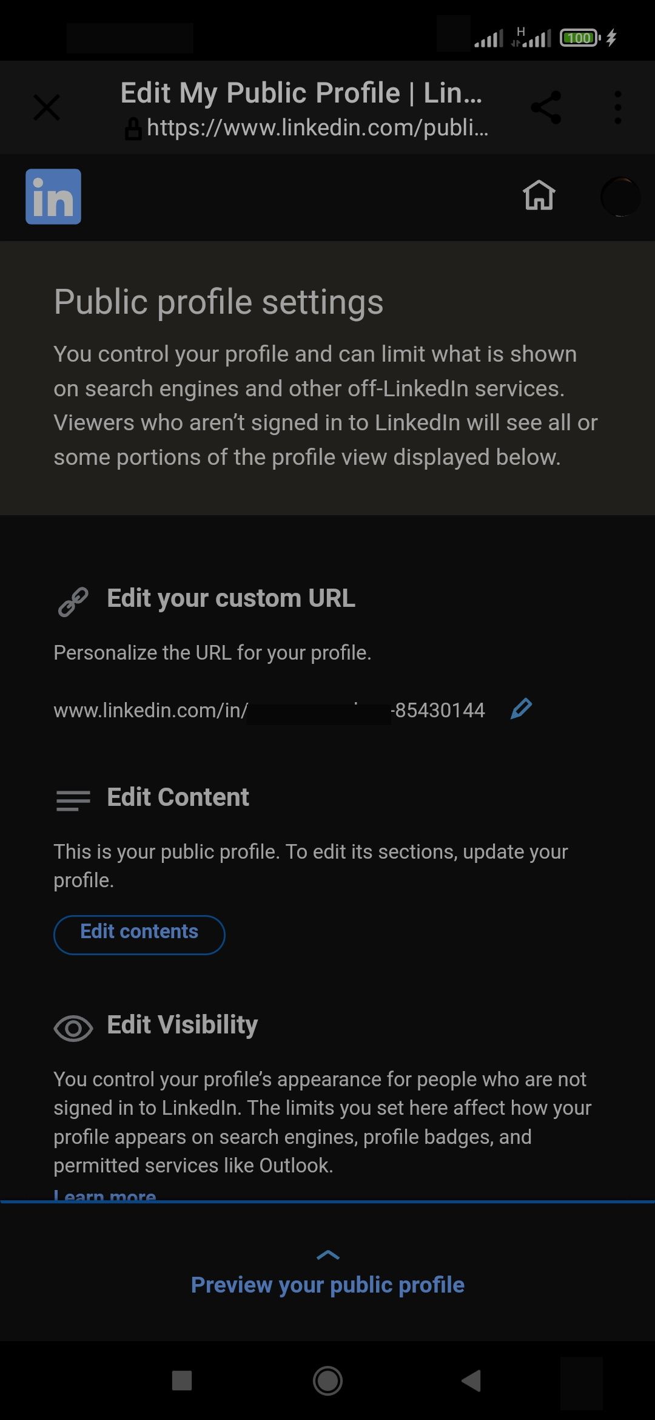Screen dimensions: 655x1420
Task: Tap the eye icon beside Edit Visibility
Action: coord(73,1028)
